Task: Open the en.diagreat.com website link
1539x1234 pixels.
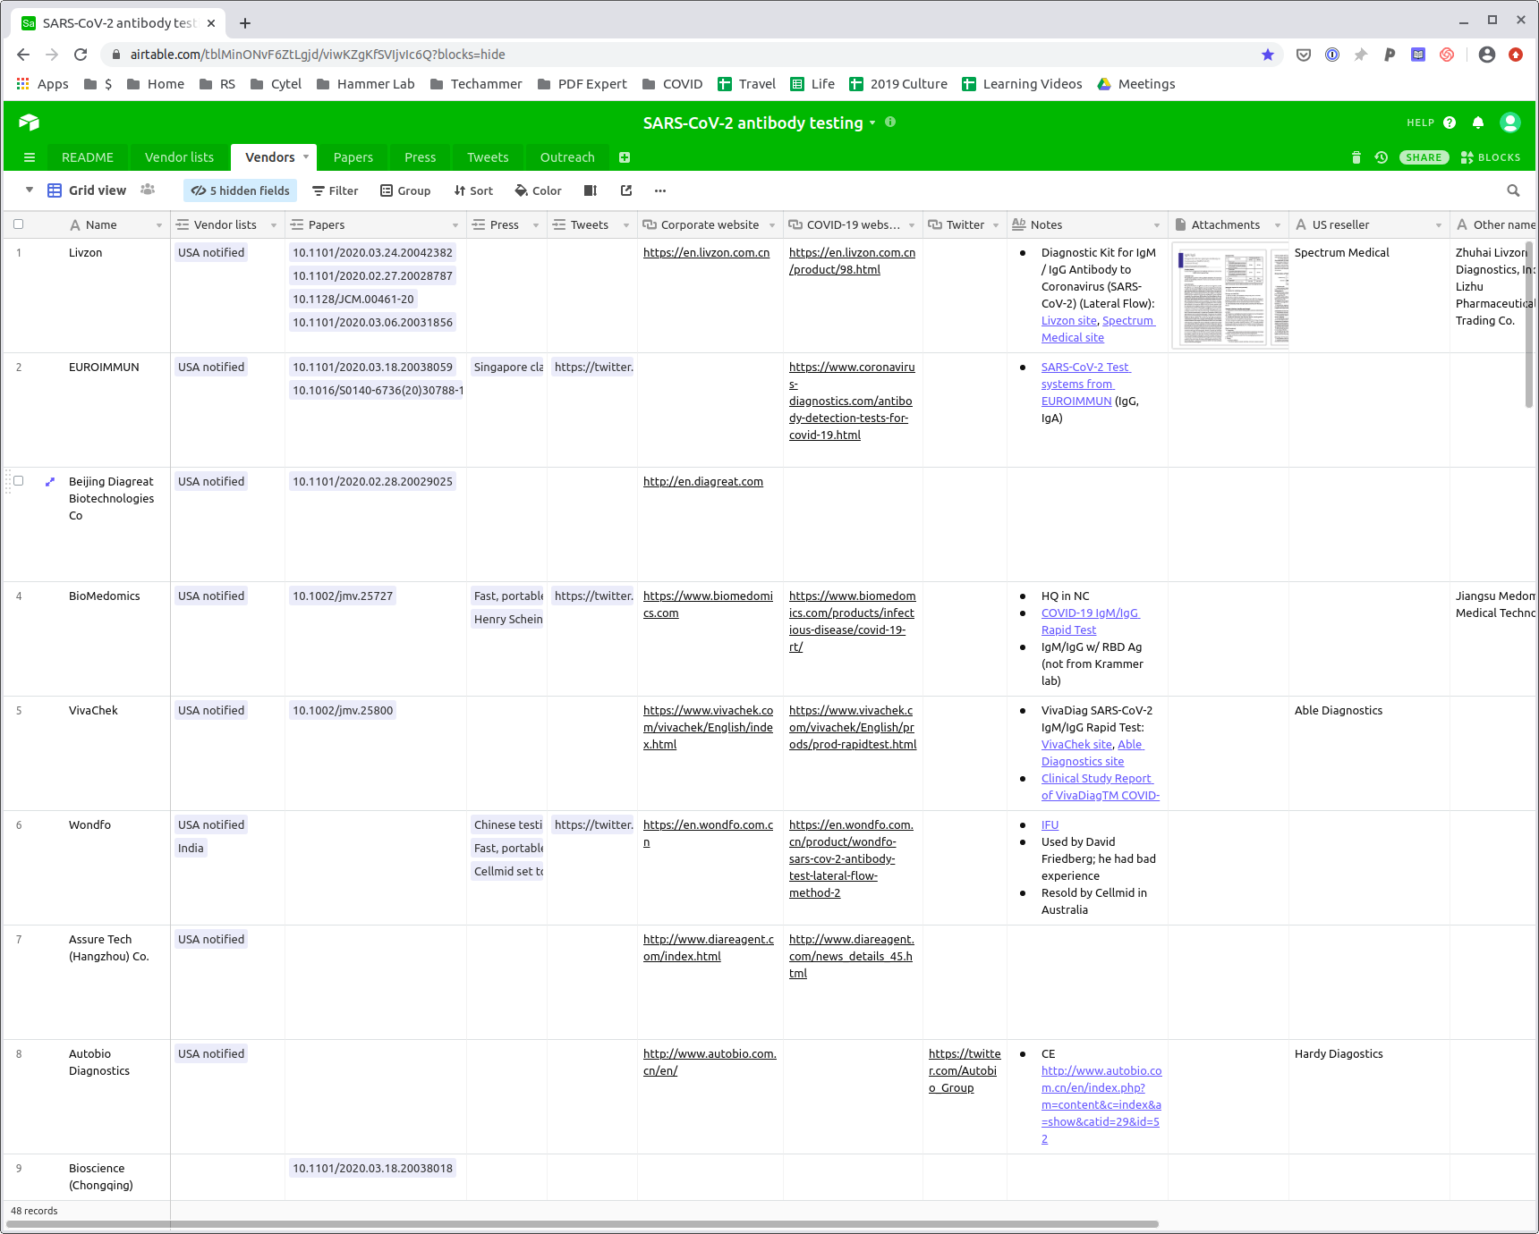Action: (x=702, y=481)
